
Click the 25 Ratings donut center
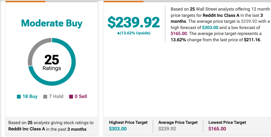pos(52,62)
